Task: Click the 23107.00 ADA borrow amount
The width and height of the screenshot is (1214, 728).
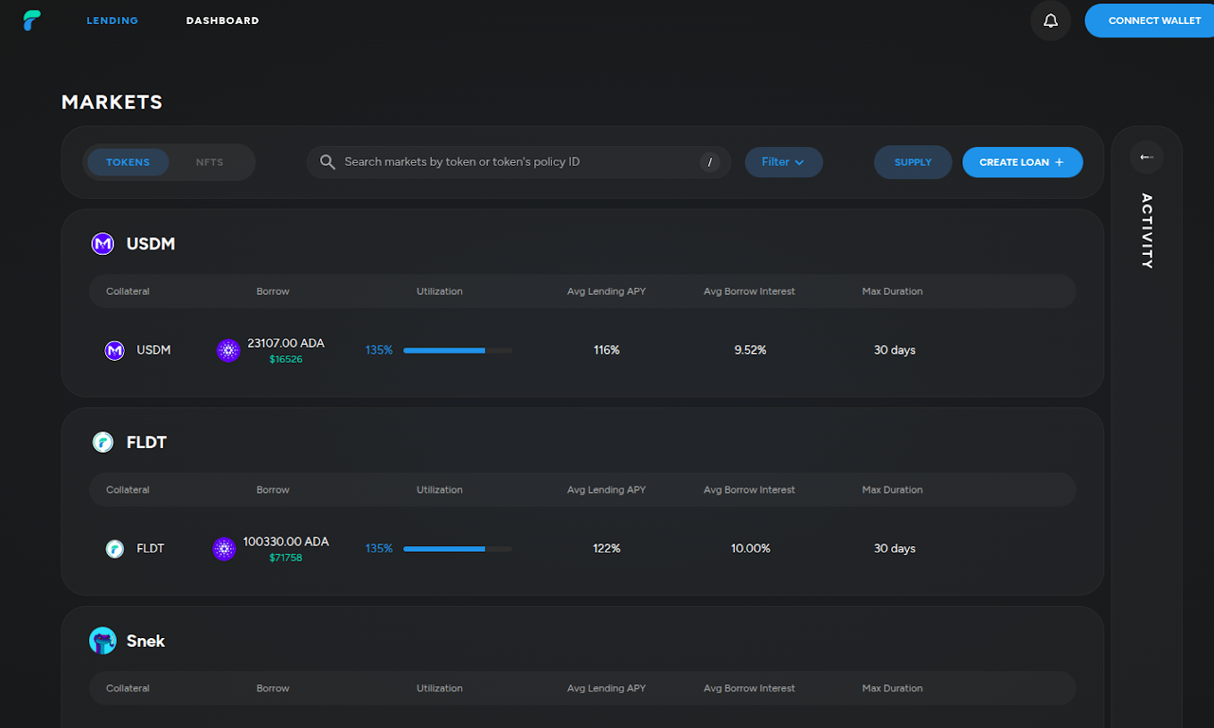Action: tap(285, 343)
